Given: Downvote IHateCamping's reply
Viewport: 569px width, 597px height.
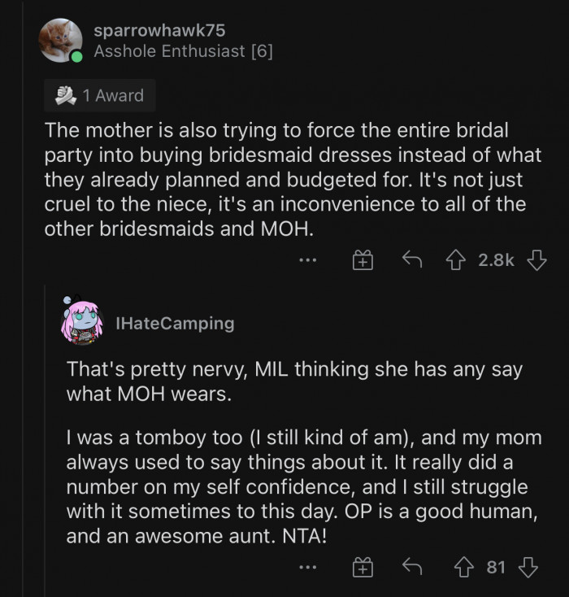Looking at the screenshot, I should click(528, 567).
